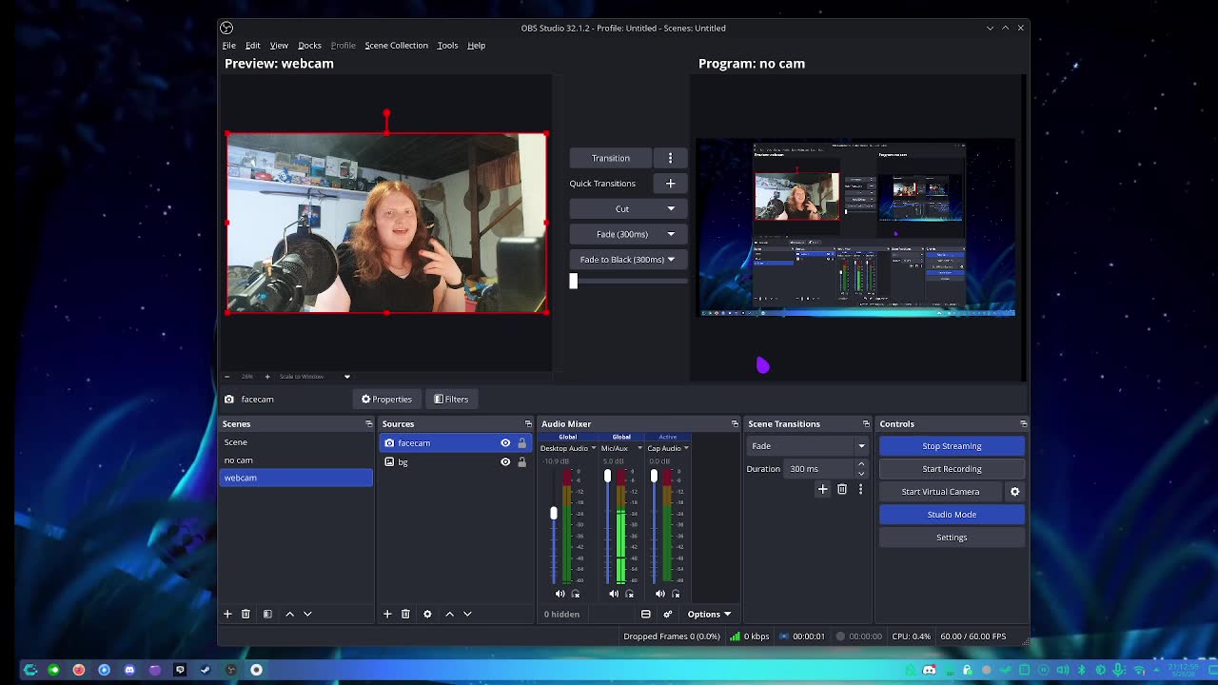Open source properties gear in the Sources toolbar
The width and height of the screenshot is (1218, 685).
[x=427, y=614]
